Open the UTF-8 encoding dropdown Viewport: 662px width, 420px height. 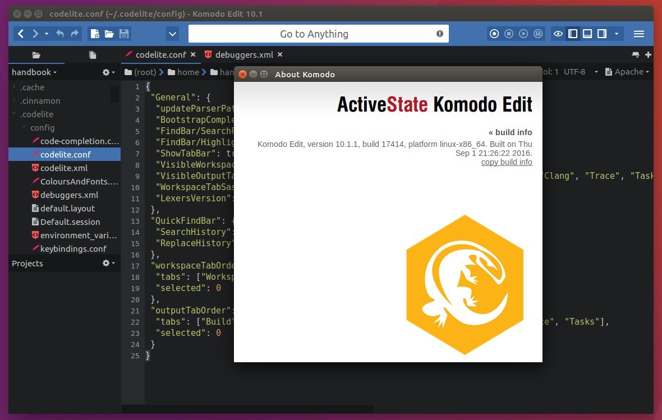(581, 72)
